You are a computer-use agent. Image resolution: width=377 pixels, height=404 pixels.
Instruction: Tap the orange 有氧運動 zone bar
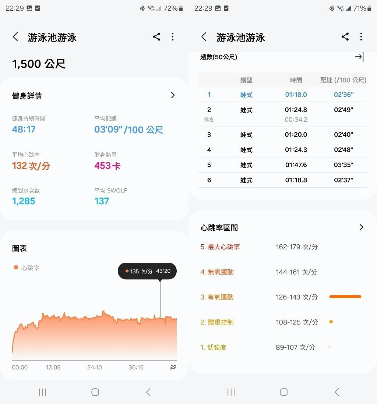[x=345, y=297]
